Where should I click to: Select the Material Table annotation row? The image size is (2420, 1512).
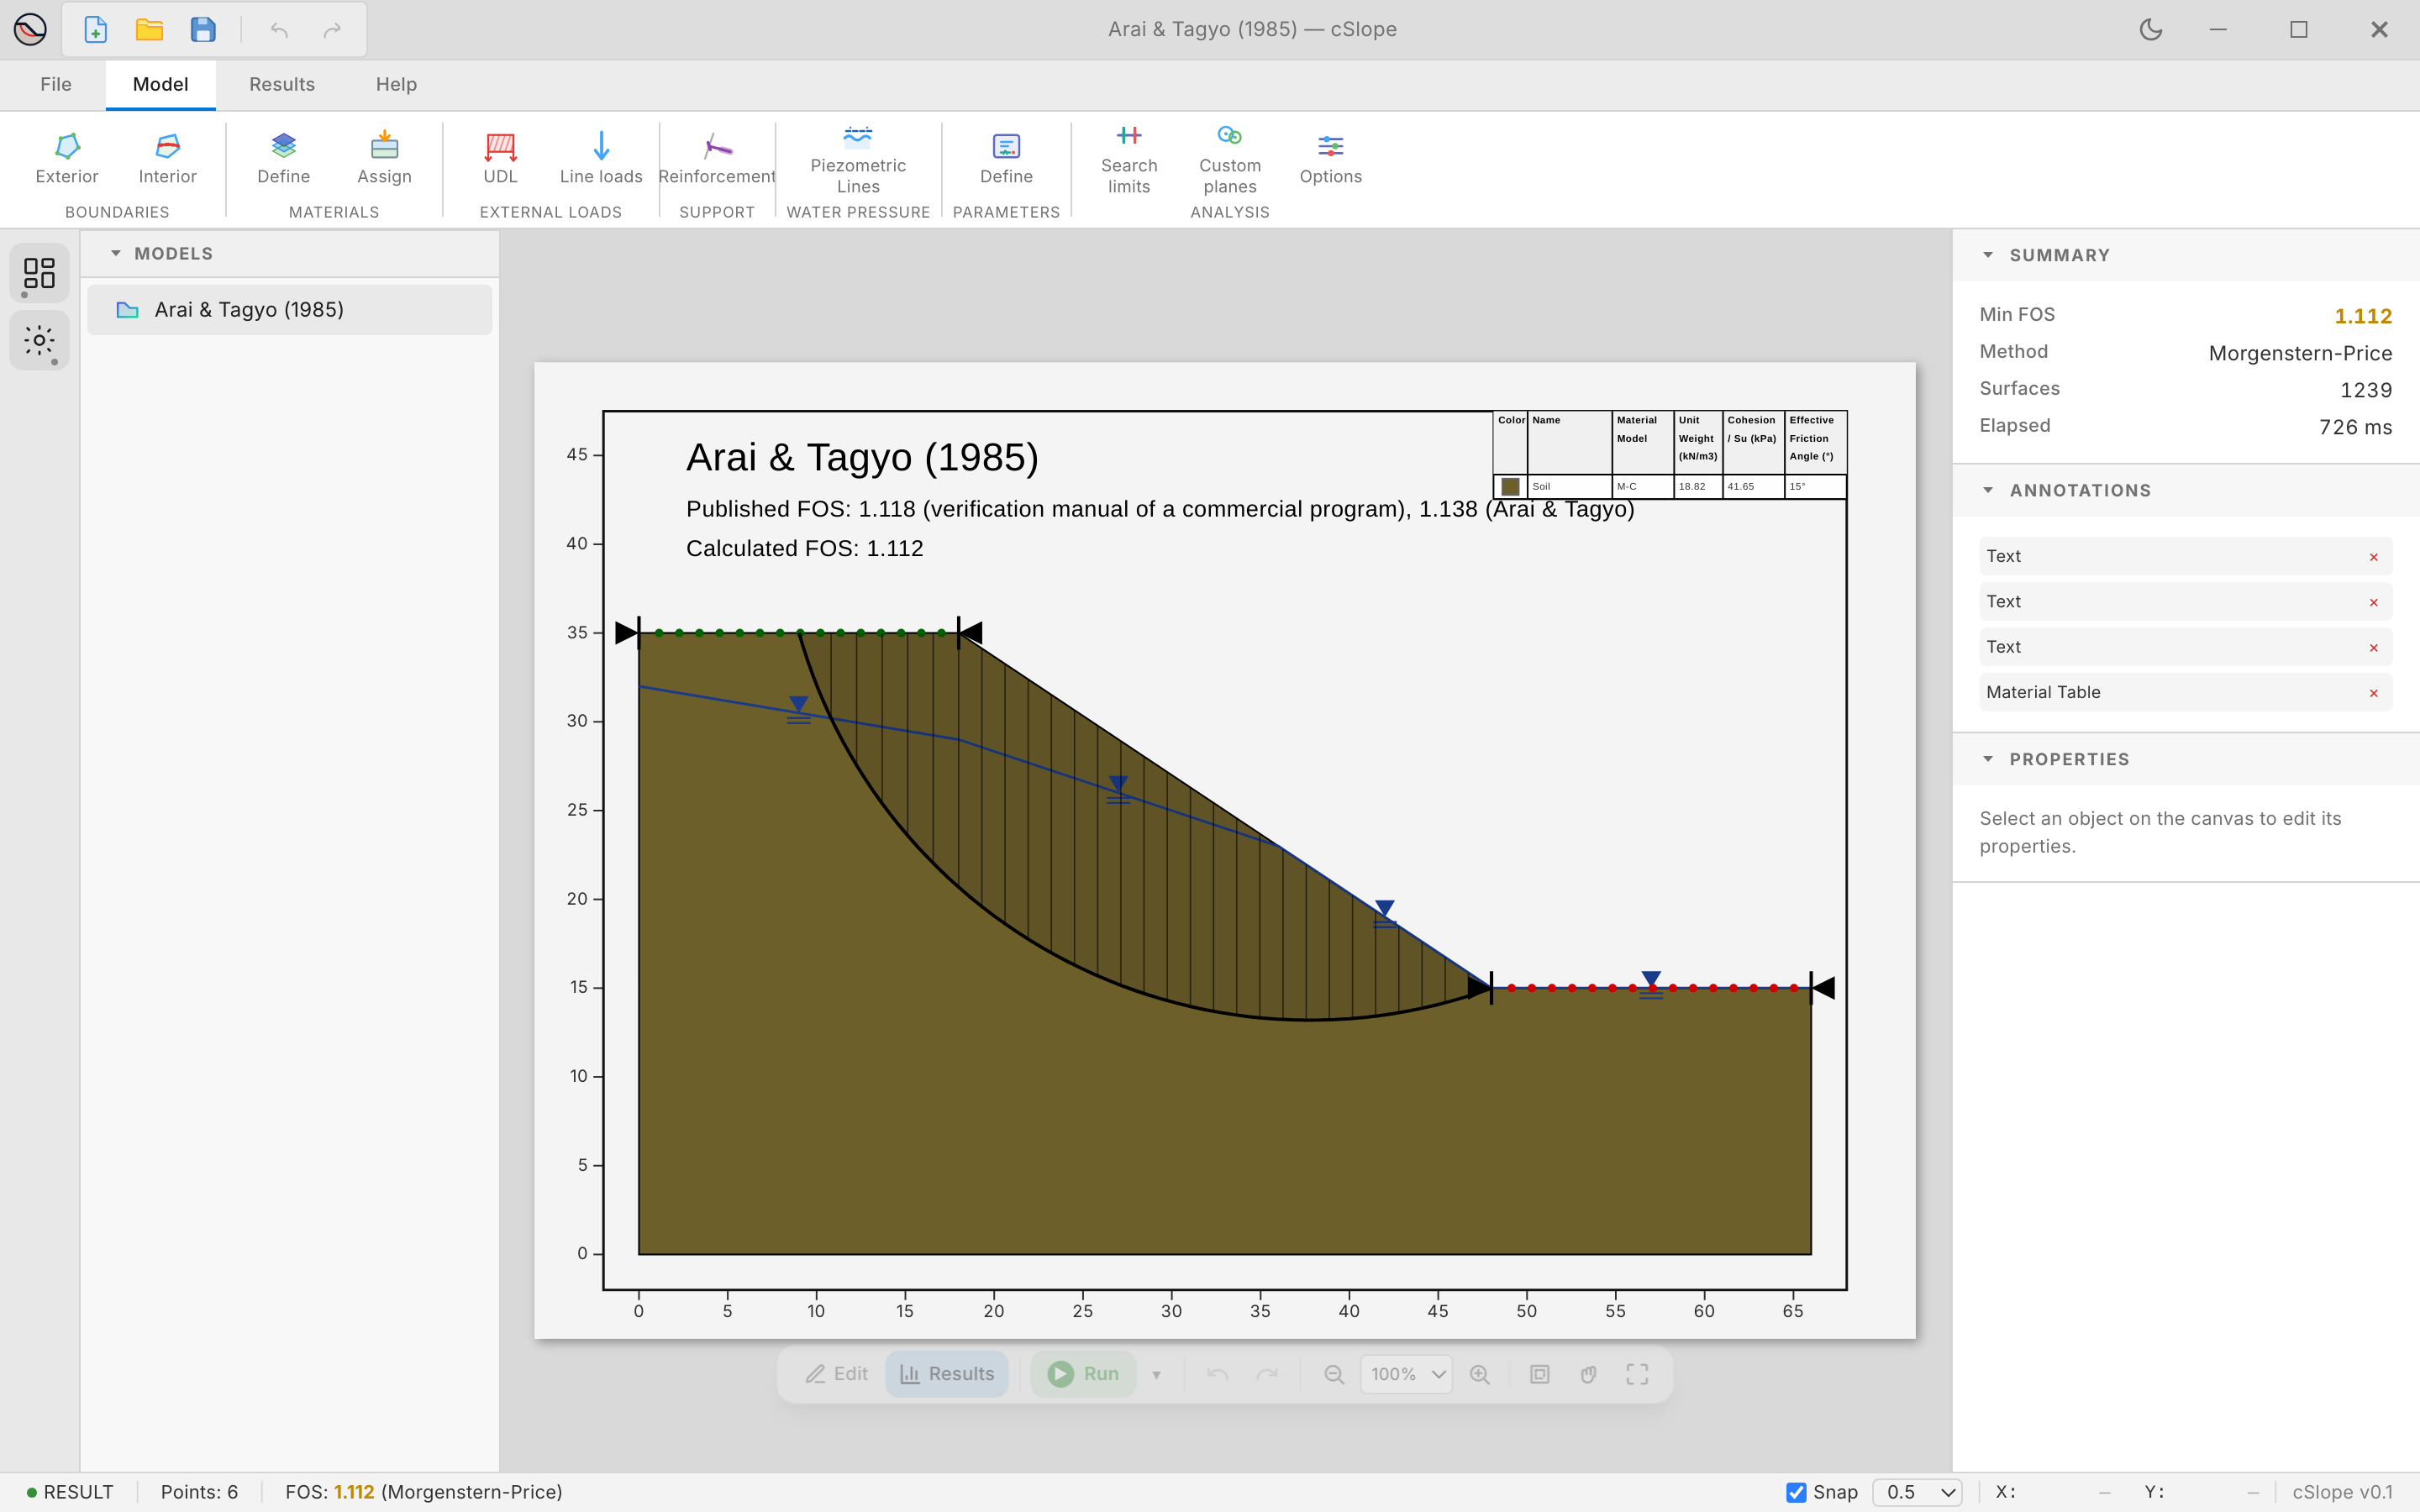[x=2185, y=692]
